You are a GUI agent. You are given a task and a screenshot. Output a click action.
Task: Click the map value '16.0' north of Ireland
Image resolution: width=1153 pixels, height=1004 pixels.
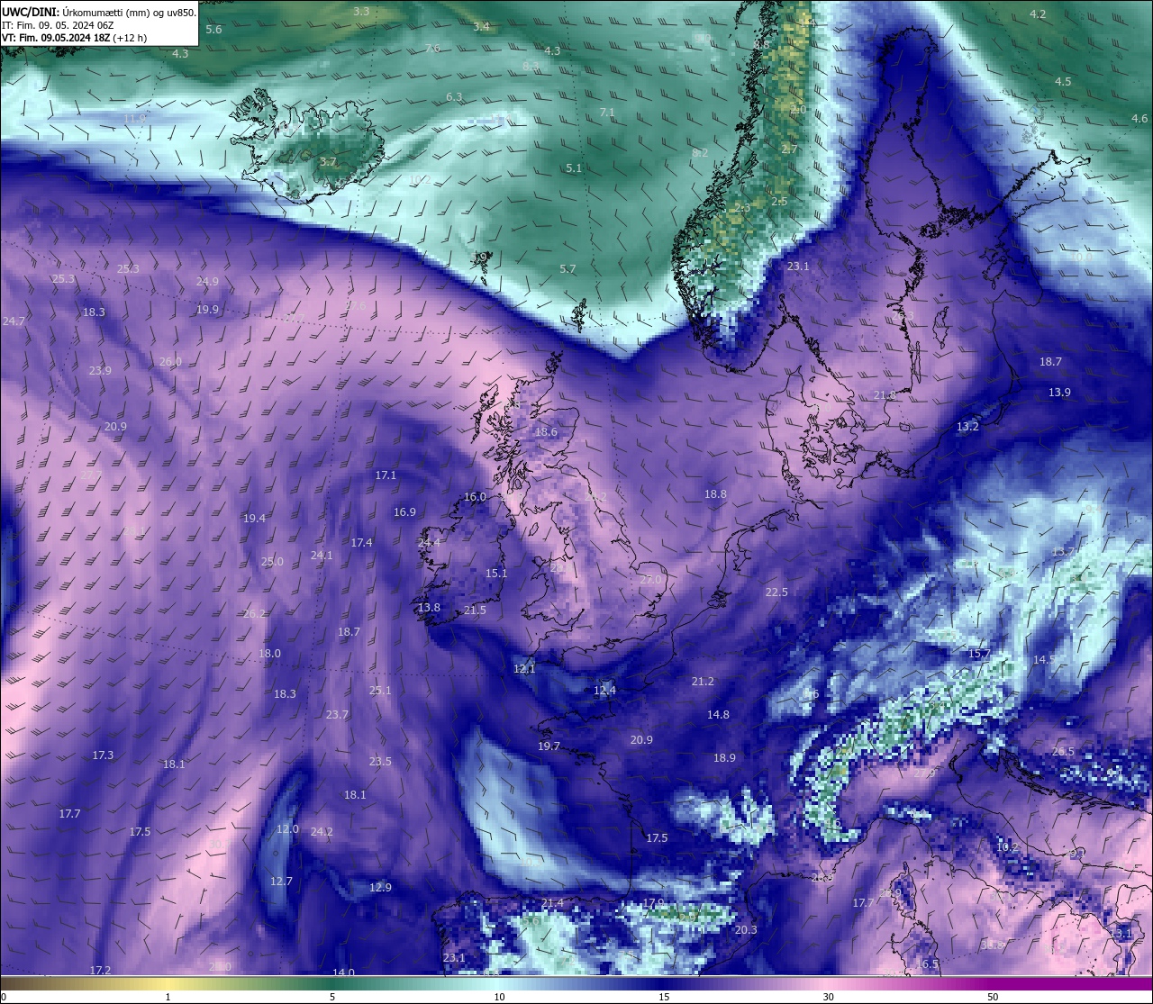click(475, 497)
